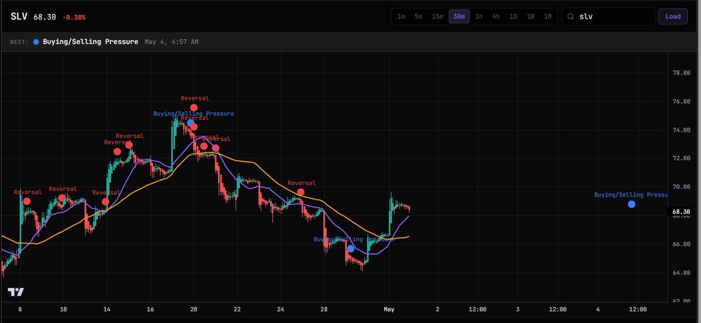Click the May label on time axis
This screenshot has height=323, width=701.
tap(389, 309)
